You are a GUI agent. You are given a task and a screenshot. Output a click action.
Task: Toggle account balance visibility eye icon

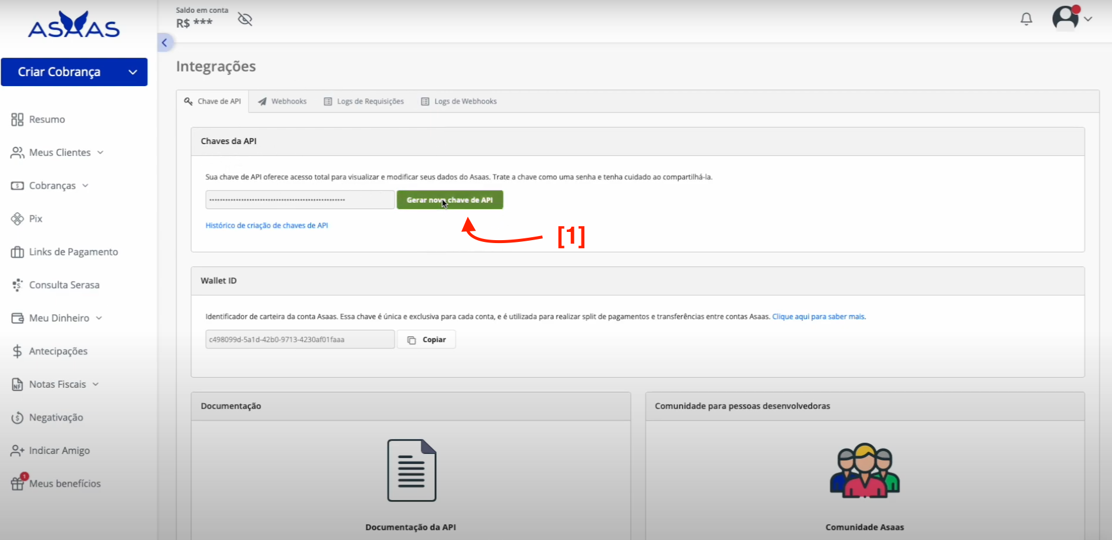(245, 19)
